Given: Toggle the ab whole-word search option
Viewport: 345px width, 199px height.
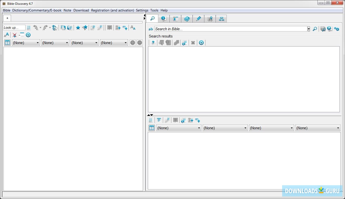Looking at the screenshot, I should (x=151, y=29).
